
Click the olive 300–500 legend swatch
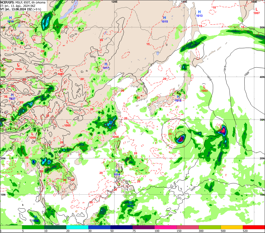[210, 227]
